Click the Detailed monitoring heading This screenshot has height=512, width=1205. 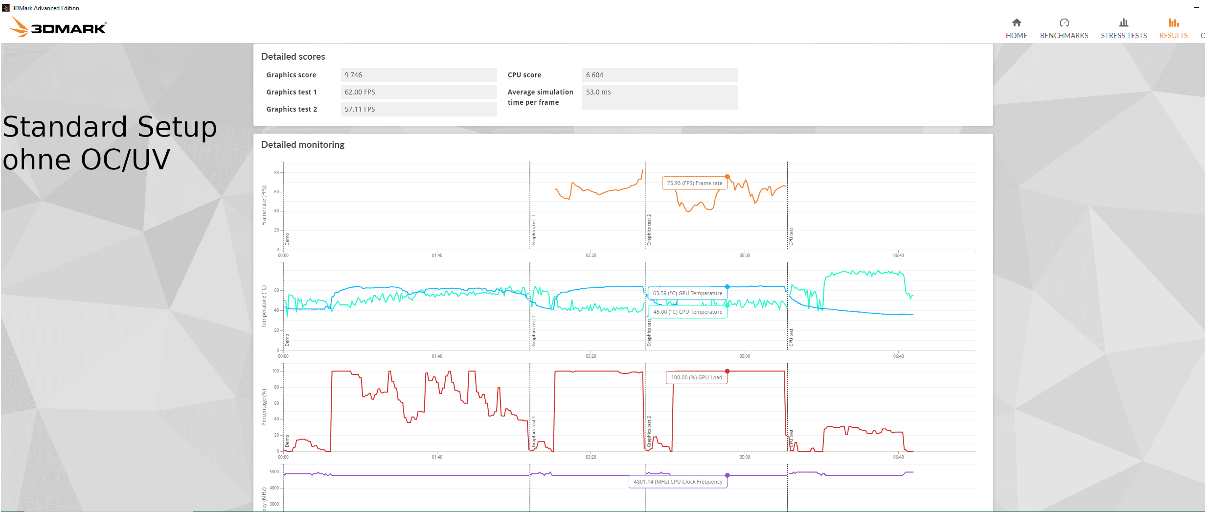(x=303, y=144)
